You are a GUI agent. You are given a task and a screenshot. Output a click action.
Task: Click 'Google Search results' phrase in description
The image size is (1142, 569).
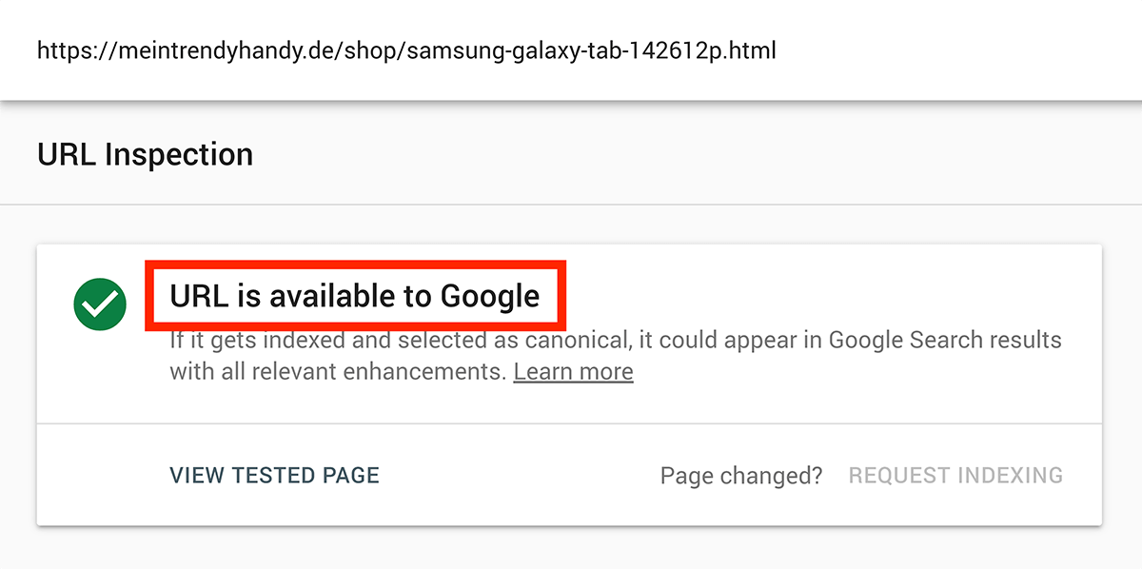945,340
